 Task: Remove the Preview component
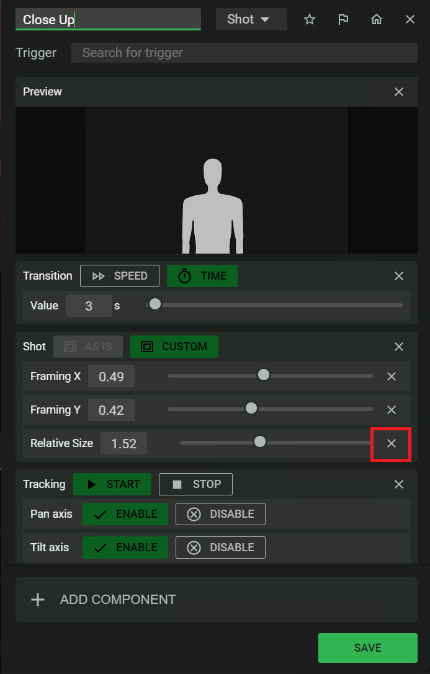(399, 92)
